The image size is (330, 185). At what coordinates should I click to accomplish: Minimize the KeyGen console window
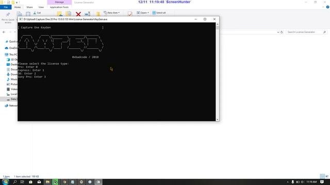(196, 19)
